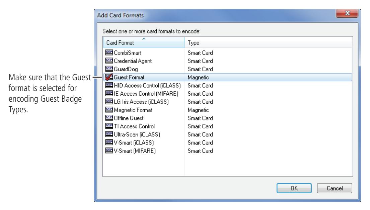370x210 pixels.
Task: Close the Add Card Formats window
Action: click(x=347, y=13)
